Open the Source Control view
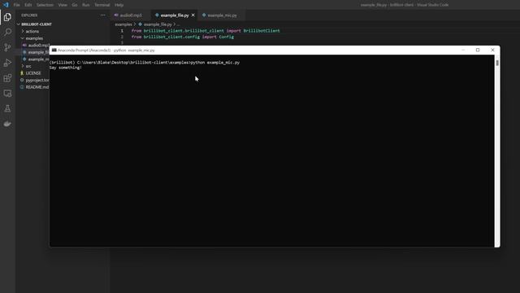 (7, 47)
